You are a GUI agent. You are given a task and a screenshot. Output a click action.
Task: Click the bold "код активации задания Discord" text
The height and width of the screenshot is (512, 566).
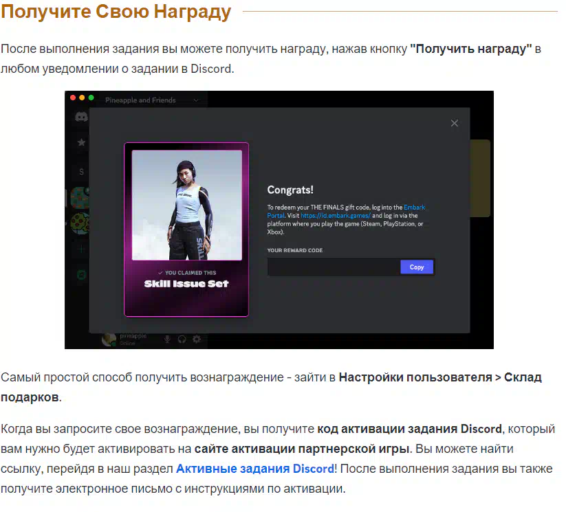[x=410, y=429]
